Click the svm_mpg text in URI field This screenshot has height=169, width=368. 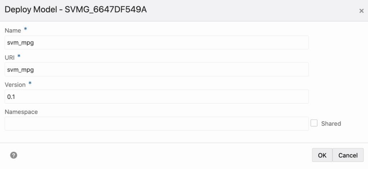pyautogui.click(x=20, y=70)
